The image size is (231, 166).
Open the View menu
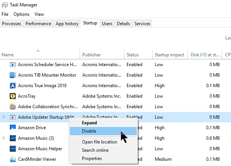point(39,14)
